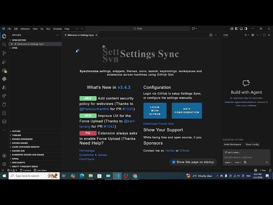Focus the chat input Describe what to build
The height and width of the screenshot is (205, 273).
[246, 157]
